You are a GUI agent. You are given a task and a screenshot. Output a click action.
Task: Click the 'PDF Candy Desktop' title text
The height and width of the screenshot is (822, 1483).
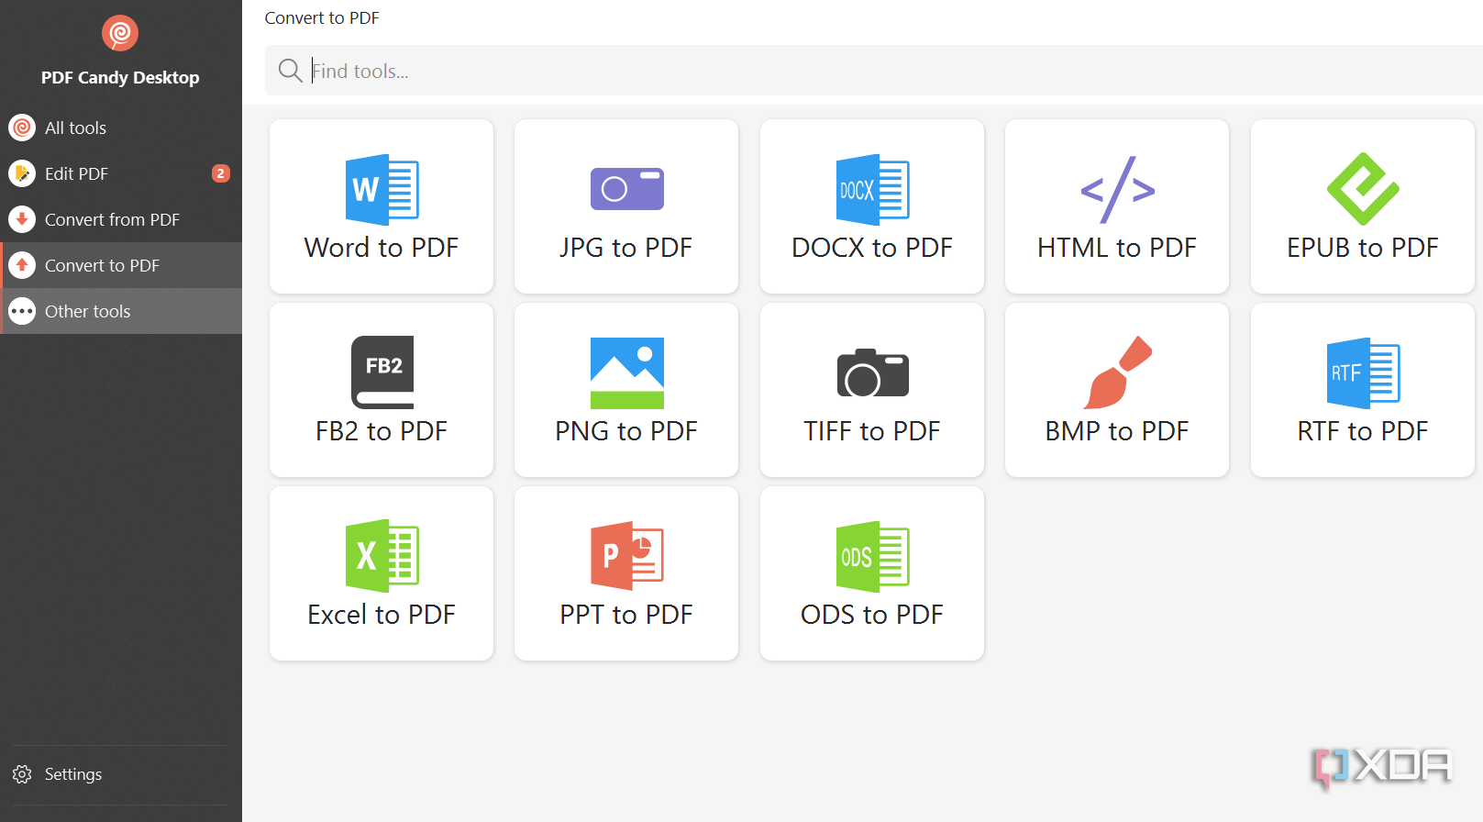click(120, 78)
